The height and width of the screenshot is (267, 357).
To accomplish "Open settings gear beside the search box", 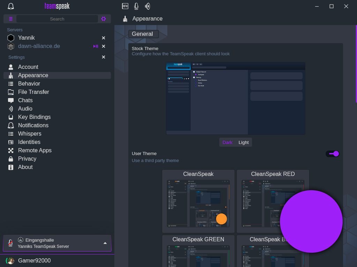I will pyautogui.click(x=104, y=19).
